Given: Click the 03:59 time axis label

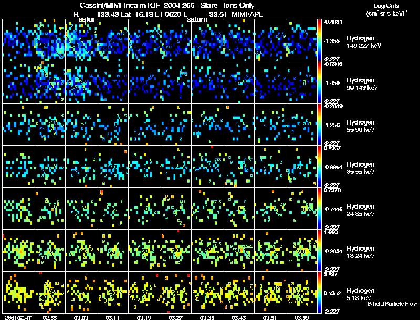Looking at the screenshot, I should point(301,317).
